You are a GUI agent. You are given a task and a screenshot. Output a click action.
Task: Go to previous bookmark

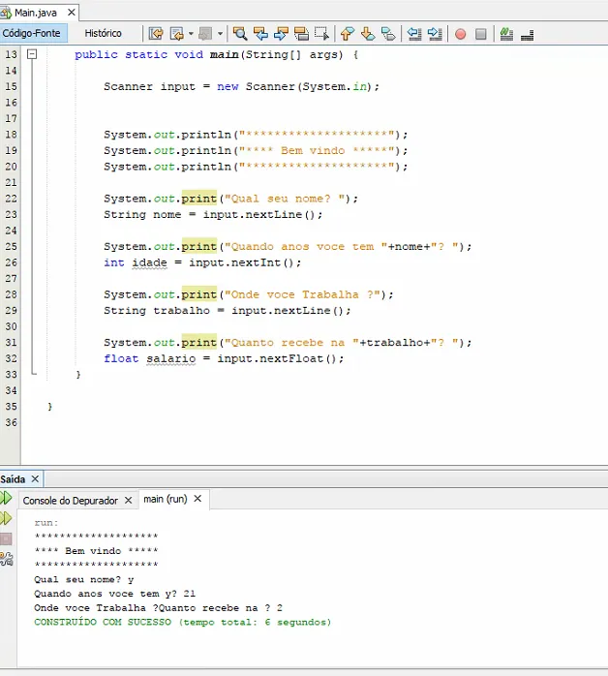(348, 34)
